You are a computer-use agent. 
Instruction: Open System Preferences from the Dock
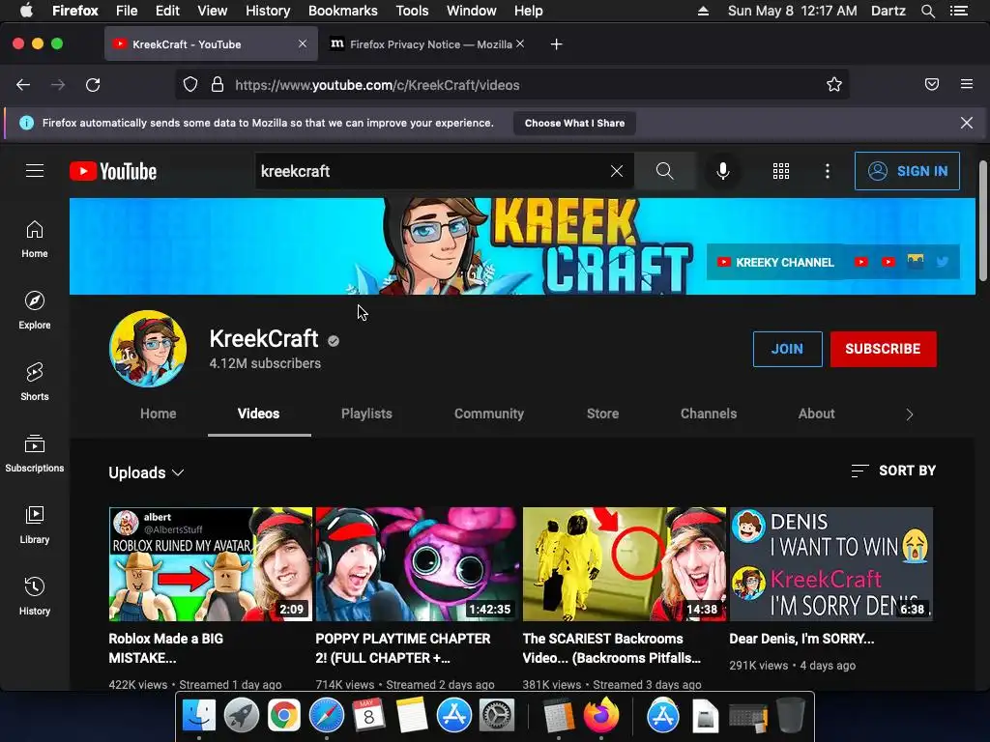click(497, 716)
